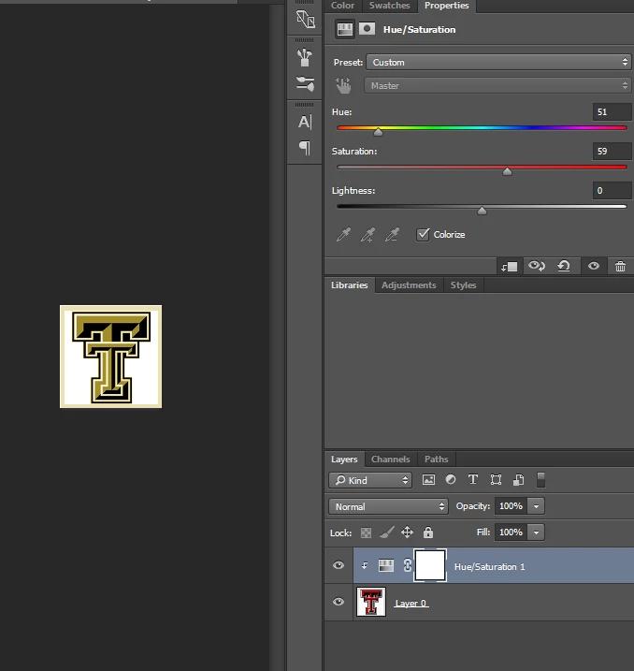The image size is (634, 671).
Task: Switch to the Channels tab
Action: (390, 459)
